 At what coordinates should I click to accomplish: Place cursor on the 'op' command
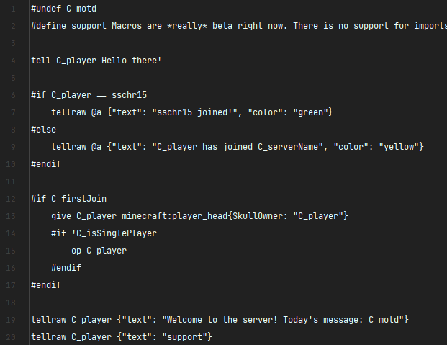click(x=76, y=251)
